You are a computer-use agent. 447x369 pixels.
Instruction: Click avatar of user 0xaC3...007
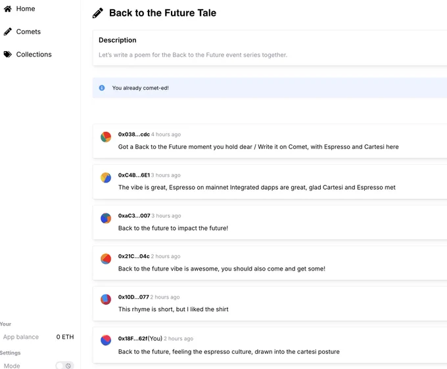(x=106, y=219)
